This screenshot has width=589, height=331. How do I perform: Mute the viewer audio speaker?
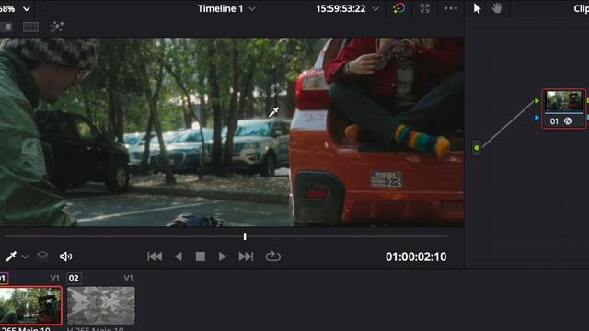click(65, 257)
